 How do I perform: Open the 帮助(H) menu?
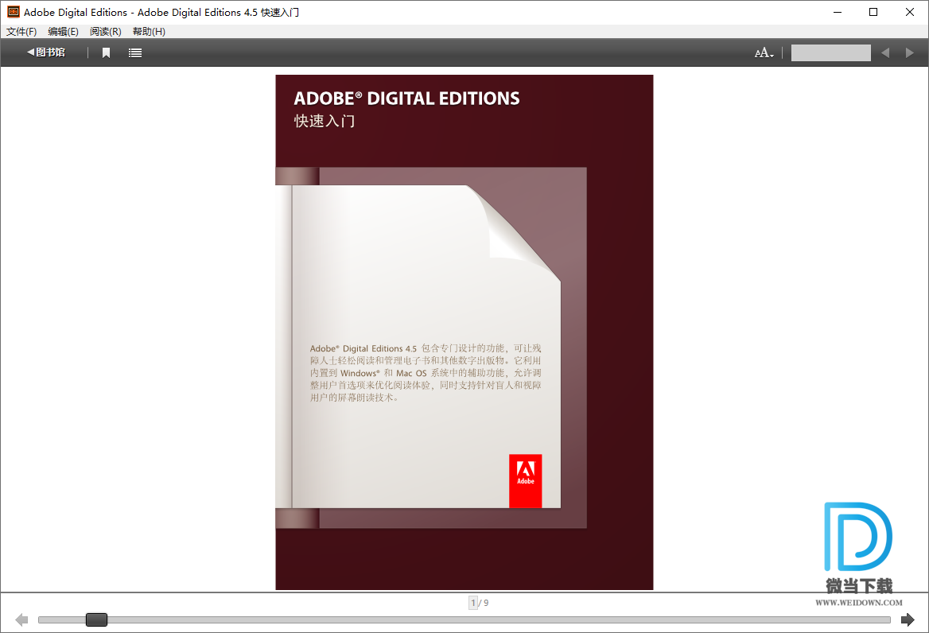click(x=149, y=31)
